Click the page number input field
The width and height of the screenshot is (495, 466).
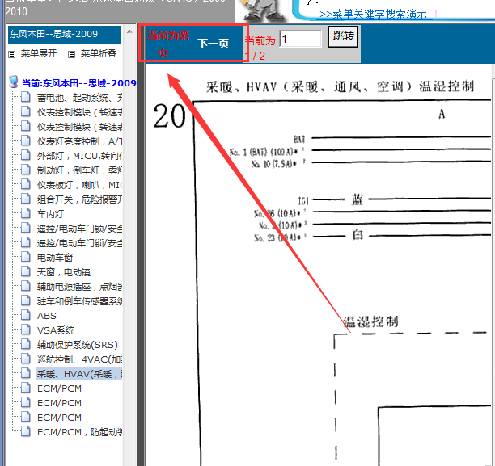point(301,39)
